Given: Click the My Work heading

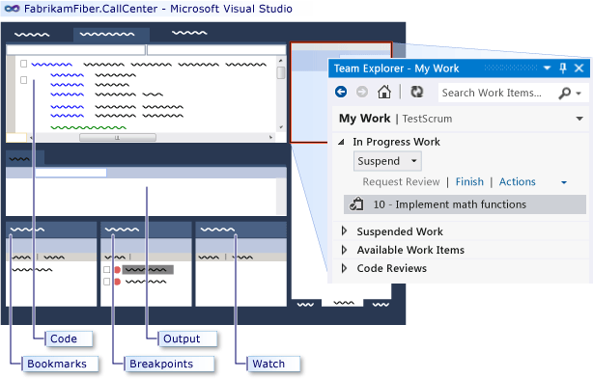Looking at the screenshot, I should coord(364,119).
